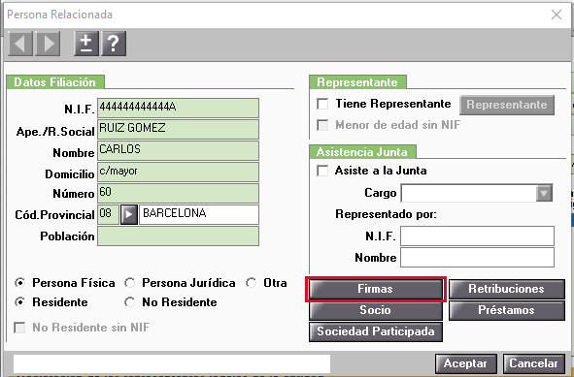Click the 'Representado por:' label
Viewport: 574px width, 377px height.
(x=386, y=214)
